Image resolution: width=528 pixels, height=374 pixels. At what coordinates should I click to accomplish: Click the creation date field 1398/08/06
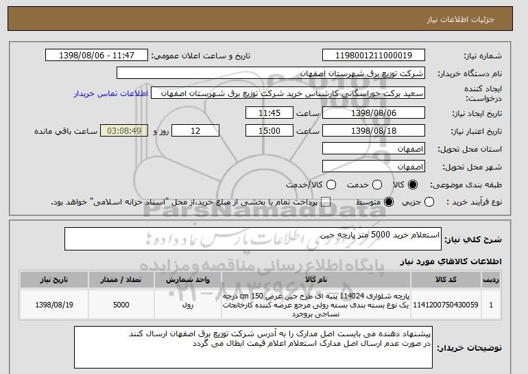pyautogui.click(x=374, y=113)
